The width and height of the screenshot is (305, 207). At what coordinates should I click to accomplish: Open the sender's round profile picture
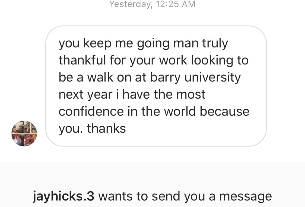pos(24,133)
